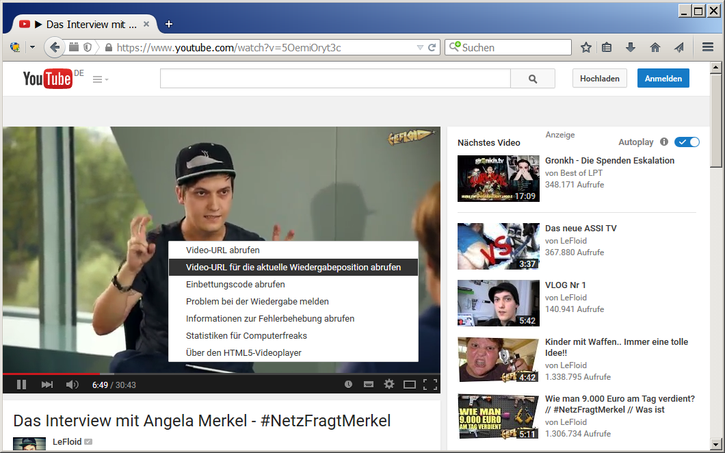
Task: Open VLOG Nr 1 video link
Action: tap(565, 285)
